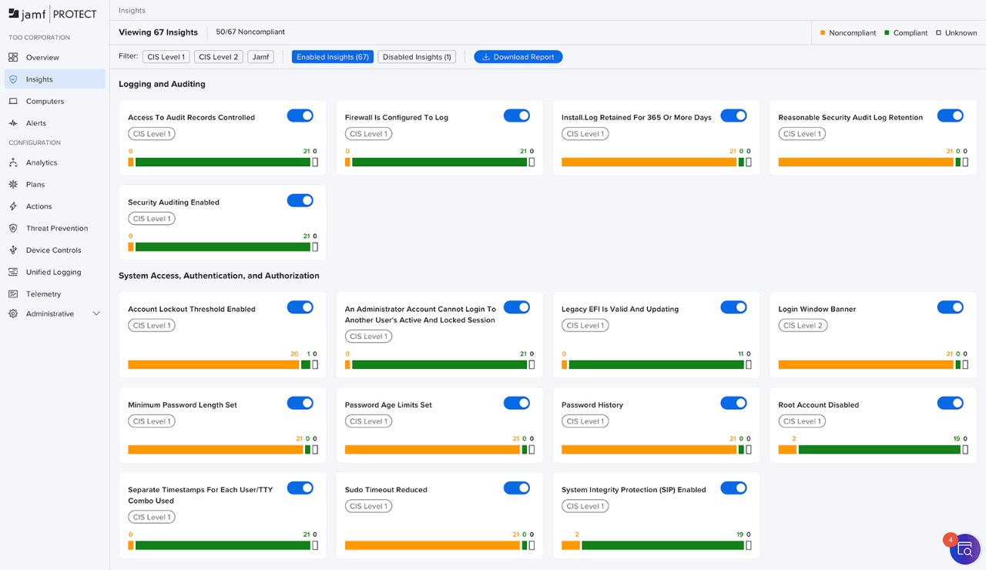Image resolution: width=986 pixels, height=570 pixels.
Task: Open the floating search chat icon
Action: tap(964, 549)
